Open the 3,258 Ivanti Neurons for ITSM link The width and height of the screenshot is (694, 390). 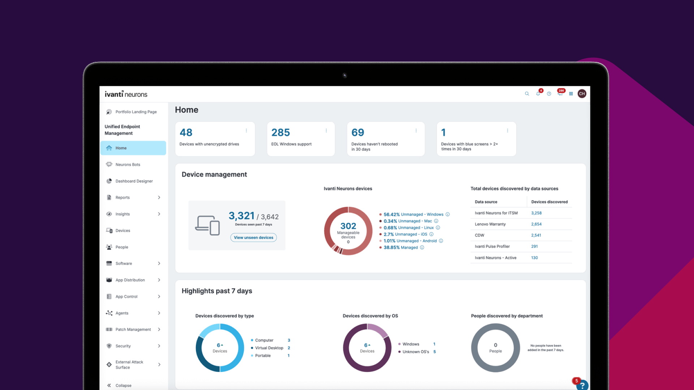(x=536, y=213)
